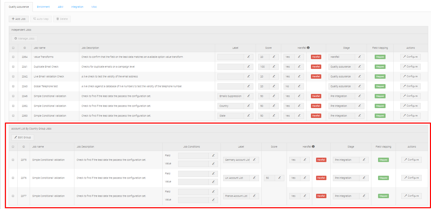The image size is (431, 209).
Task: Click green Mapped badge for job 2343
Action: coord(380,86)
